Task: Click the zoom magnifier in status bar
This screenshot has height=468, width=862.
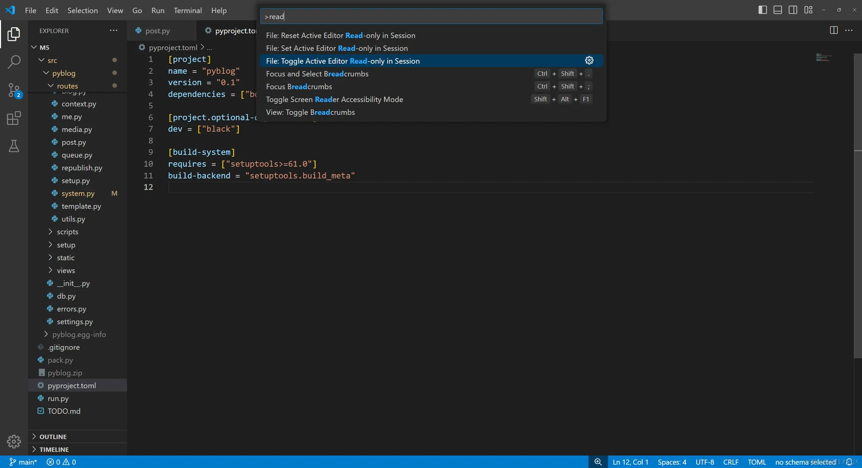Action: [598, 462]
